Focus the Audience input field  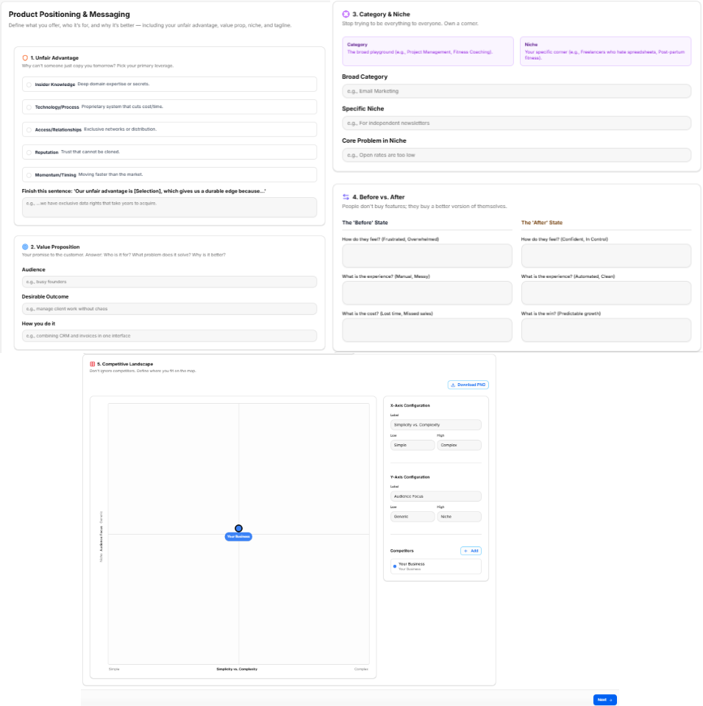(x=169, y=282)
